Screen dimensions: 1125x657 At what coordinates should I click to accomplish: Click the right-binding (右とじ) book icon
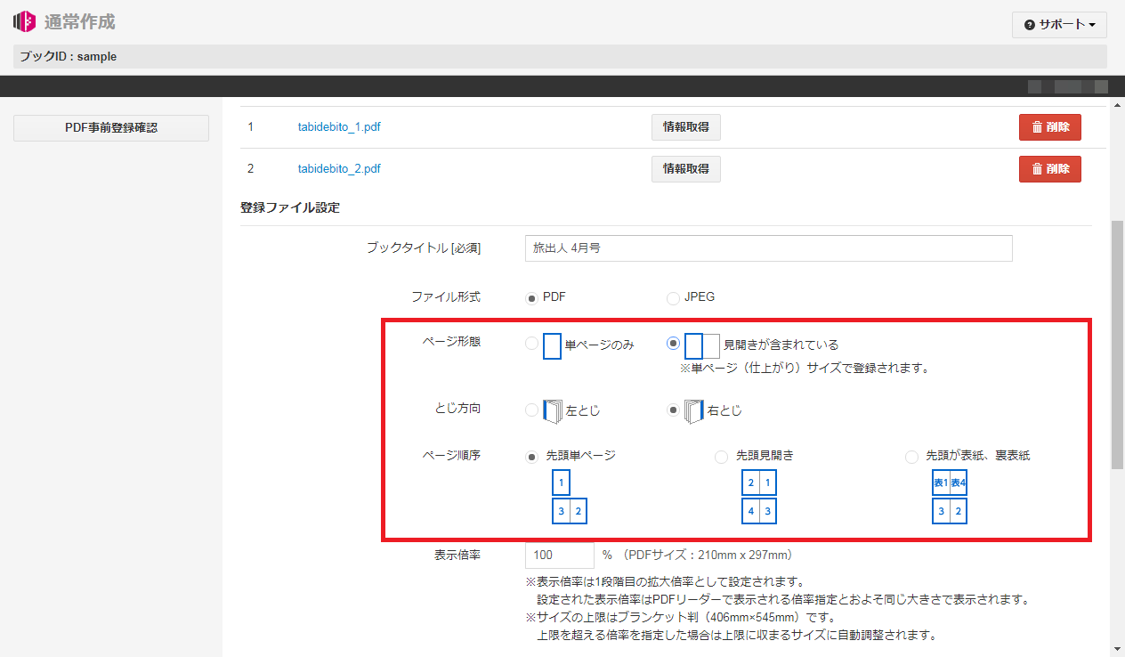click(694, 411)
